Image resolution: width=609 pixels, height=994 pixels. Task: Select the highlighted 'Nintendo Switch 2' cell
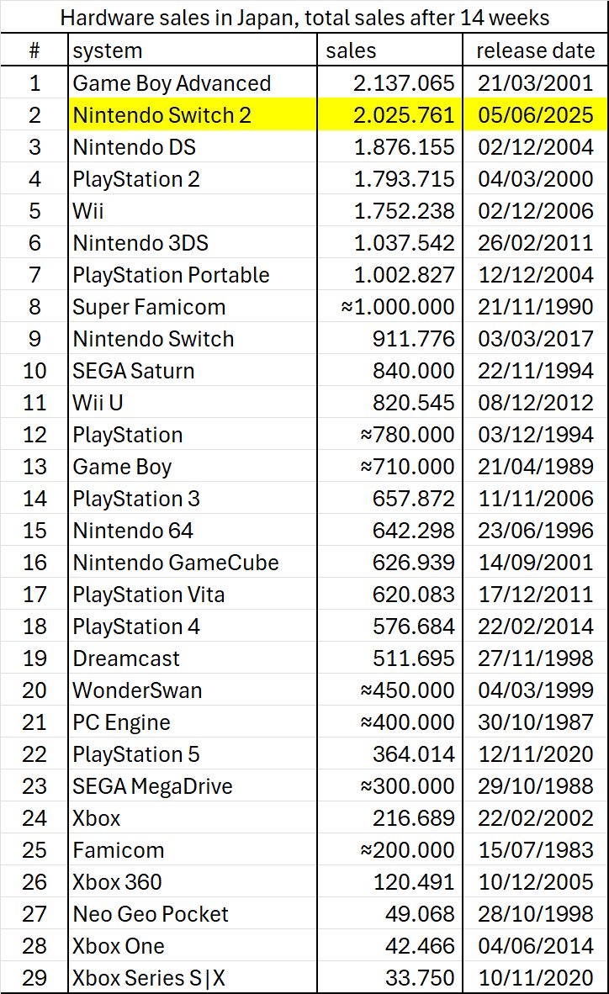point(193,114)
